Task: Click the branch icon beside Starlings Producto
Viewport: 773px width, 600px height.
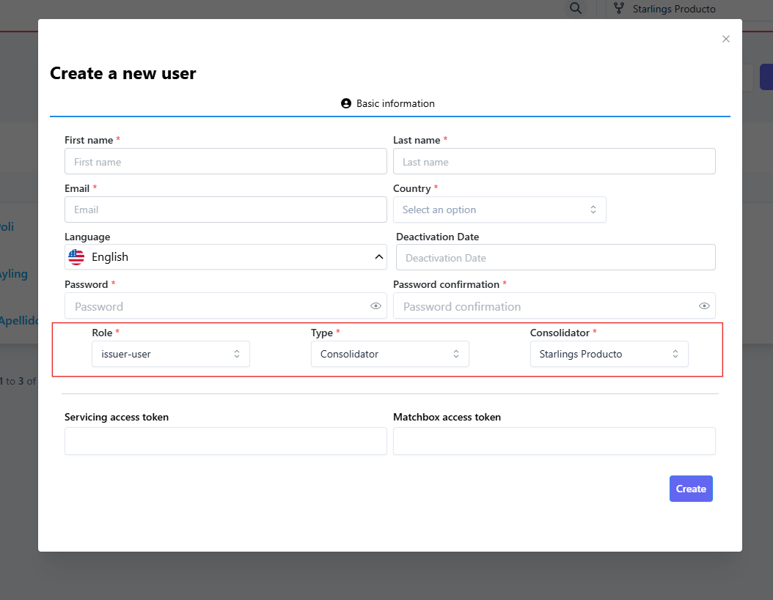Action: [x=619, y=9]
